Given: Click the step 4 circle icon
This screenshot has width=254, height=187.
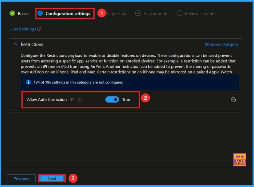Looking at the screenshot, I should pyautogui.click(x=138, y=13).
